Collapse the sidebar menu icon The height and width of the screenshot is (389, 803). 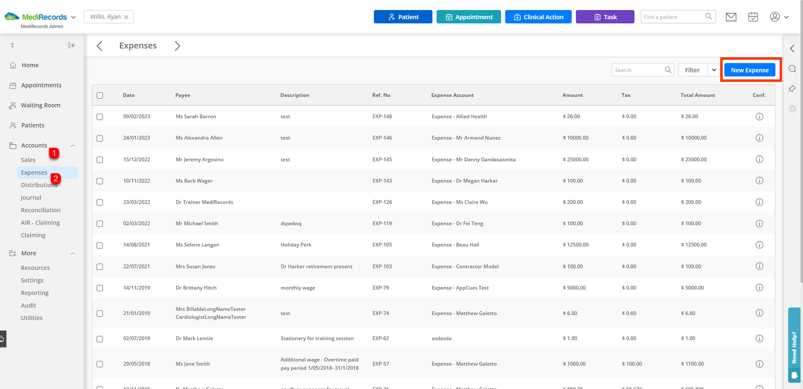[71, 45]
